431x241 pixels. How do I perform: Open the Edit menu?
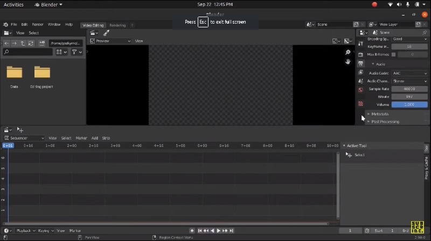(x=24, y=24)
